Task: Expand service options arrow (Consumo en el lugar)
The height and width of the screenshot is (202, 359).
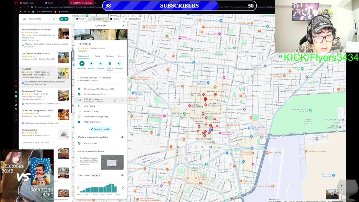Action: pyautogui.click(x=122, y=79)
